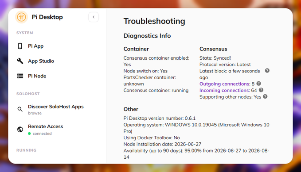Click the list icon for Pi Node

20,76
